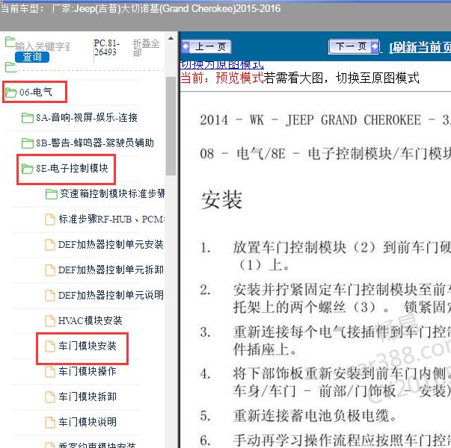This screenshot has width=451, height=448.
Task: Expand the 8B-警告-蜂鸣器-驾驶员辅助 folder icon
Action: pyautogui.click(x=28, y=143)
